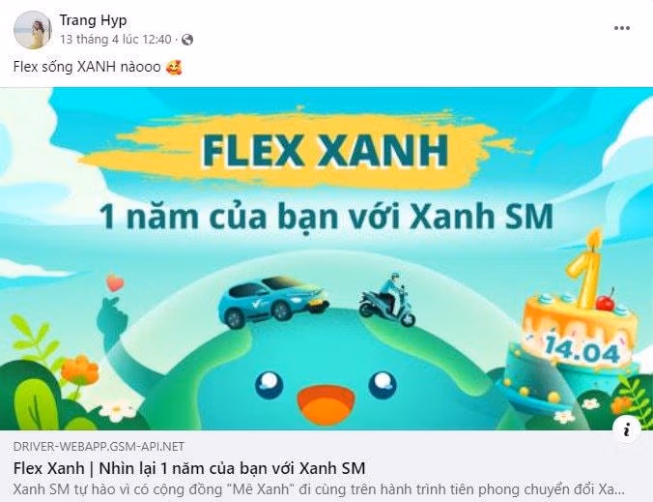
Task: Click the public globe privacy icon
Action: [x=187, y=40]
